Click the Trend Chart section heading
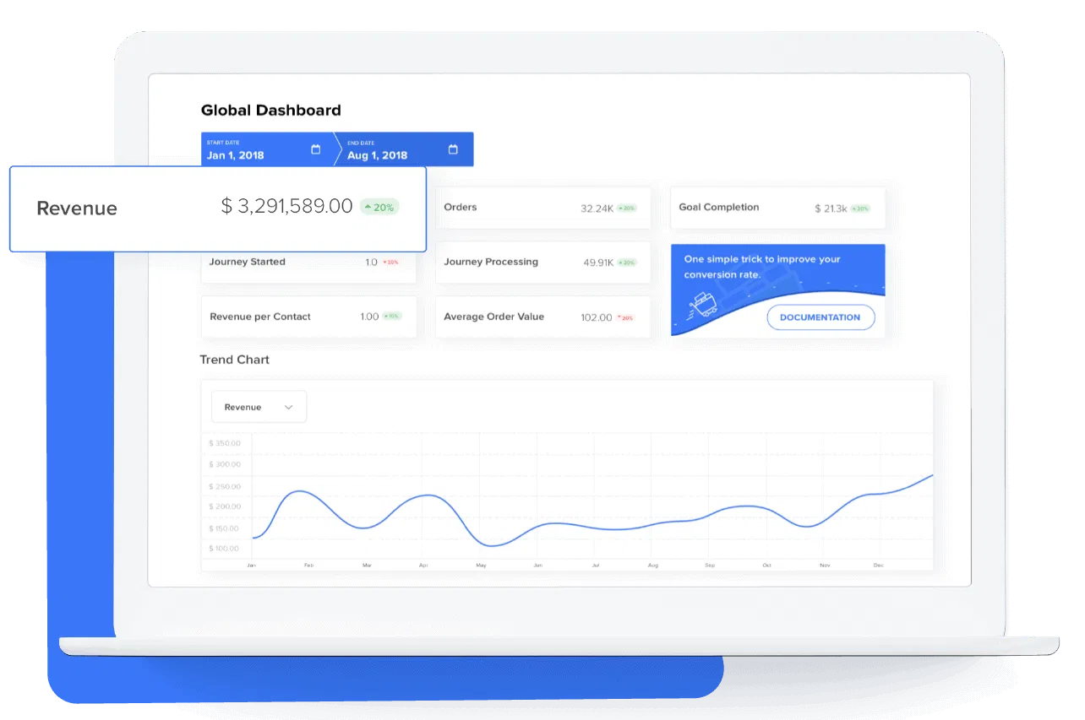Screen dimensions: 1085x720 pyautogui.click(x=235, y=360)
